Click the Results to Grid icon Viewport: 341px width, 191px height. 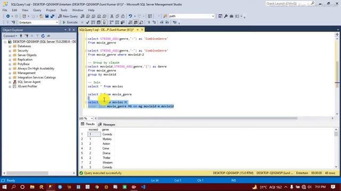click(x=135, y=22)
